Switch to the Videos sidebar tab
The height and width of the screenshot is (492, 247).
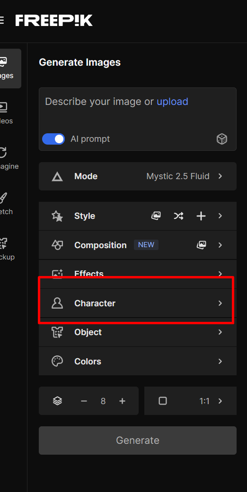coord(6,113)
